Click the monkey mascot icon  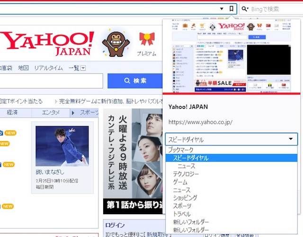pos(116,44)
